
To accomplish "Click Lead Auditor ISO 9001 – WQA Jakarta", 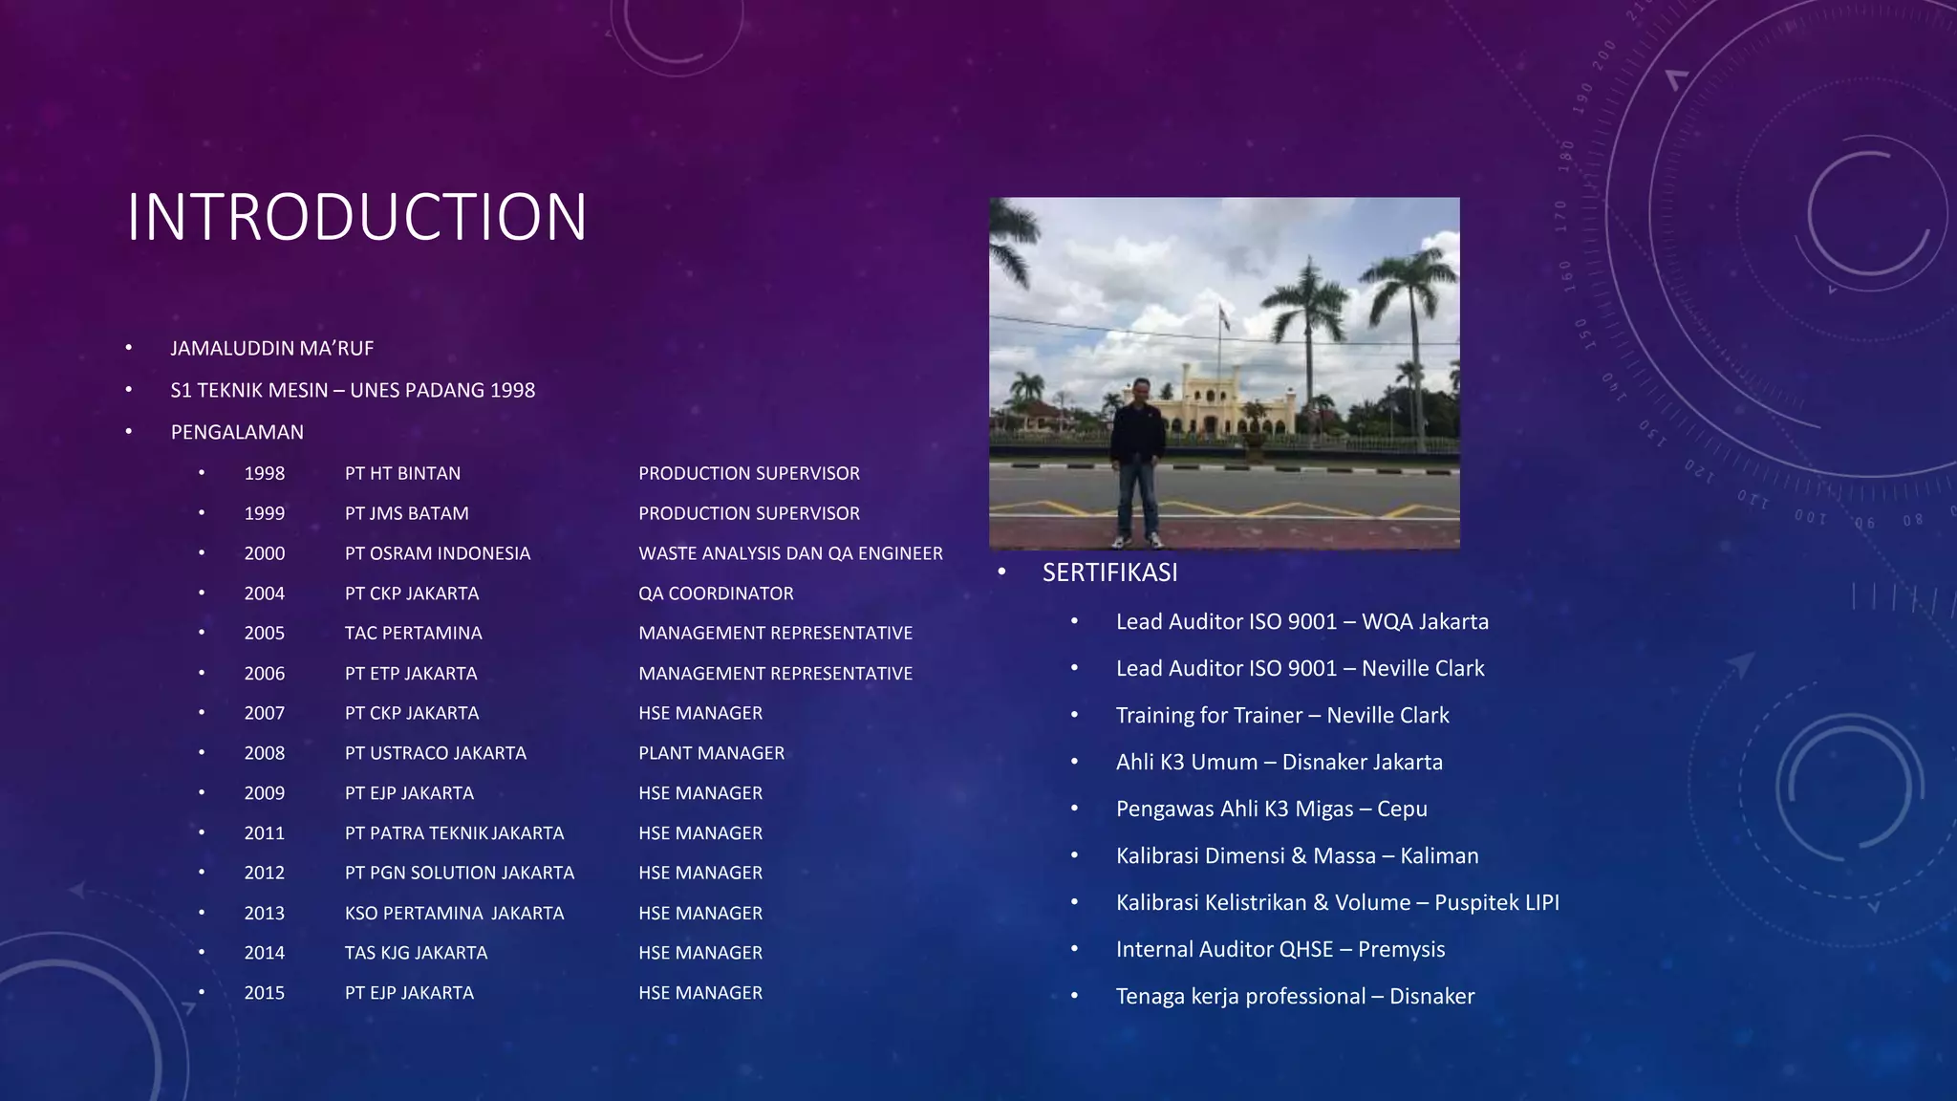I will coord(1301,622).
